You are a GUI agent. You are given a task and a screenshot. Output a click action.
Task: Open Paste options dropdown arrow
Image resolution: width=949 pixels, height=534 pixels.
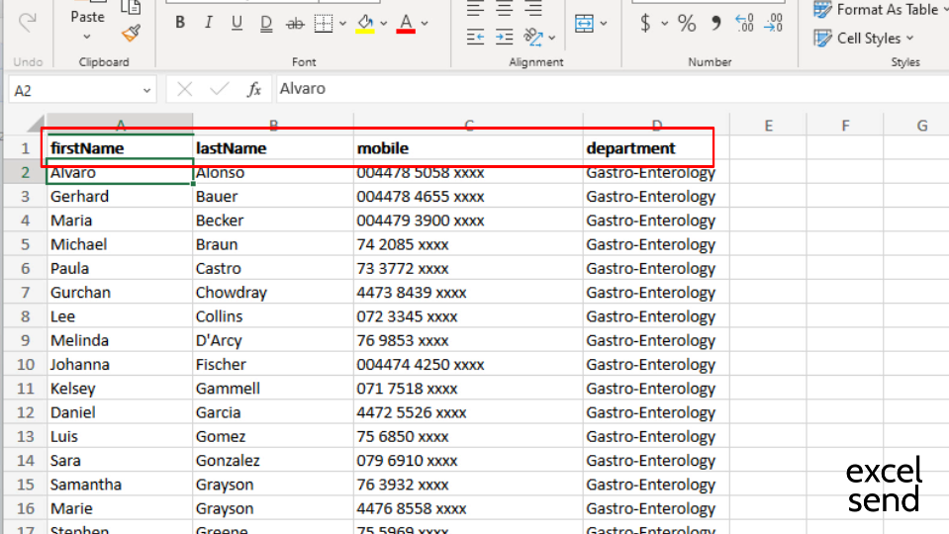click(x=87, y=37)
